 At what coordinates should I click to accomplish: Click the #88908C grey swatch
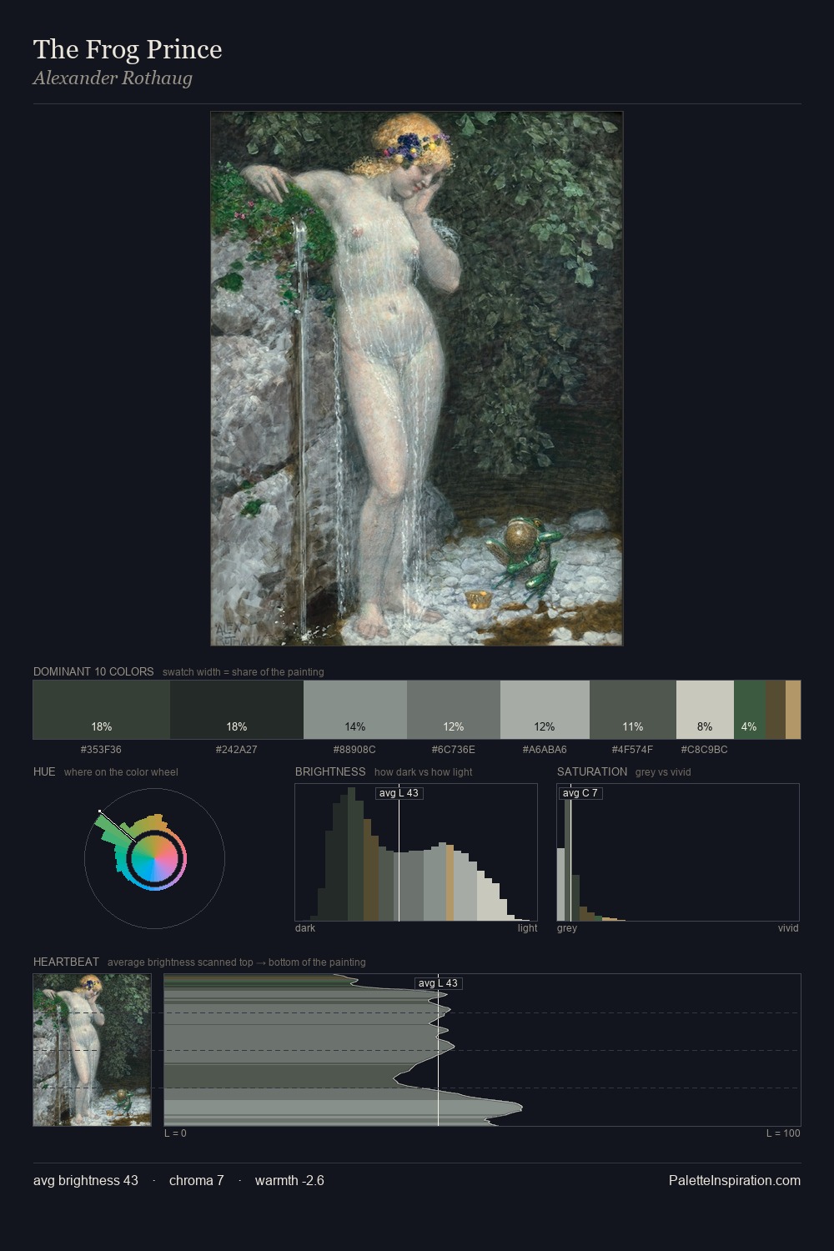[355, 710]
